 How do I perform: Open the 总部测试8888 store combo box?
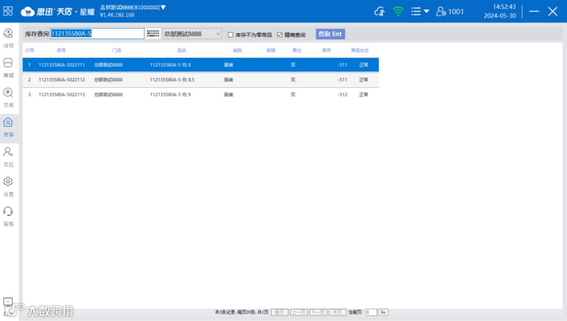[192, 34]
